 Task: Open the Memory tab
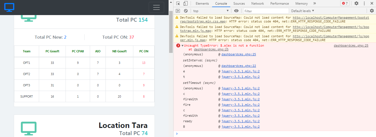(301, 4)
